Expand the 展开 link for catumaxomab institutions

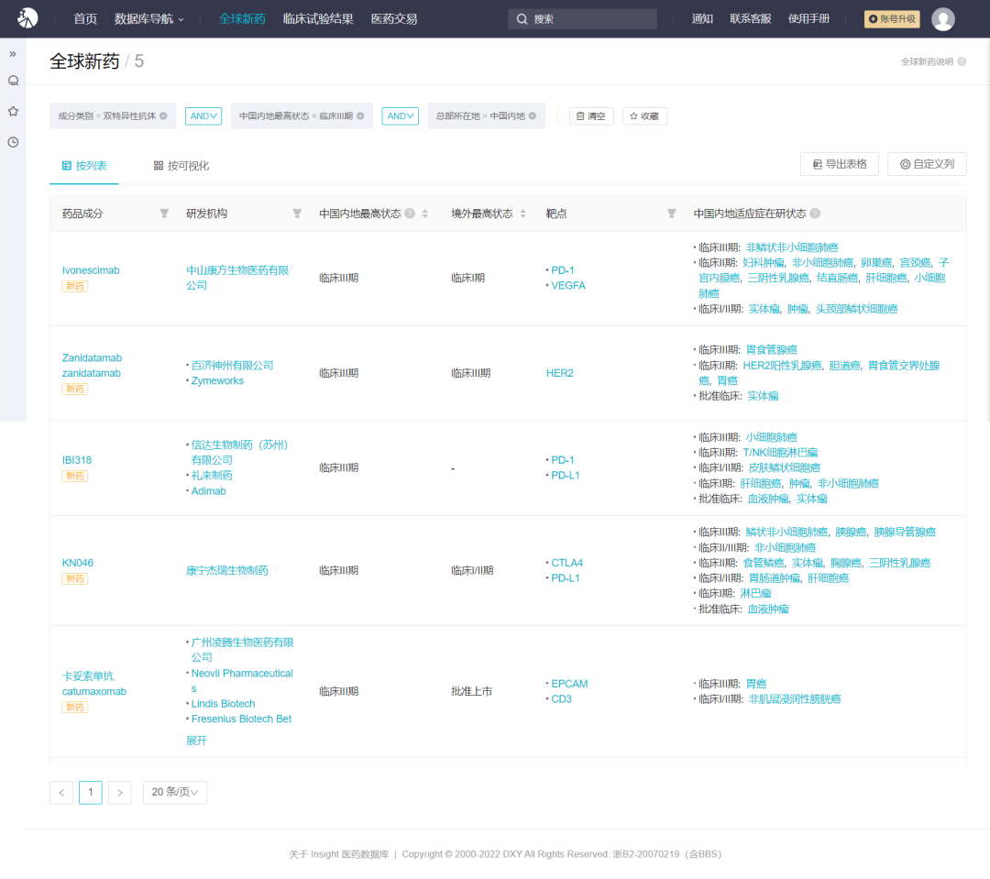click(196, 741)
